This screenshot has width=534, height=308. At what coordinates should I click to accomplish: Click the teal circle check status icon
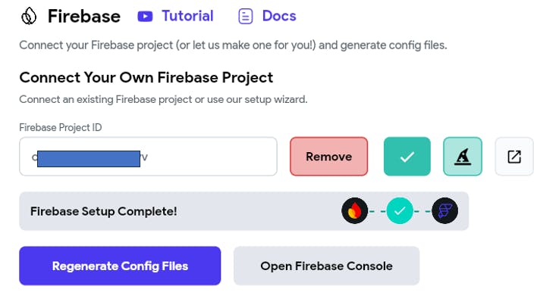coord(400,211)
